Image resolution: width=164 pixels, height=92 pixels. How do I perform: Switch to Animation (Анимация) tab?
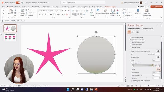coord(56,7)
